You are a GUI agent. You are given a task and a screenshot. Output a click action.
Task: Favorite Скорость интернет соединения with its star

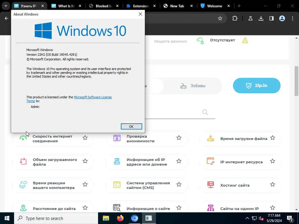pyautogui.click(x=85, y=138)
